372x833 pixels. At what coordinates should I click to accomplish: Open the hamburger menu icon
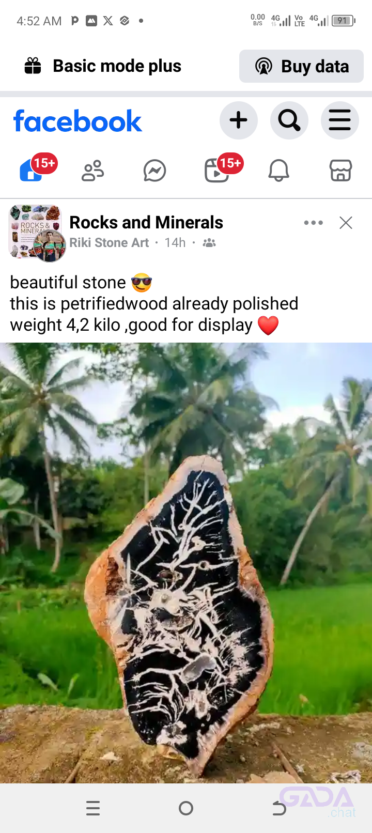point(339,120)
